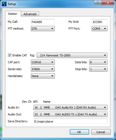Viewport: 116px width, 140px height.
Task: Open the CAT port COM10 dropdown
Action: click(x=43, y=62)
